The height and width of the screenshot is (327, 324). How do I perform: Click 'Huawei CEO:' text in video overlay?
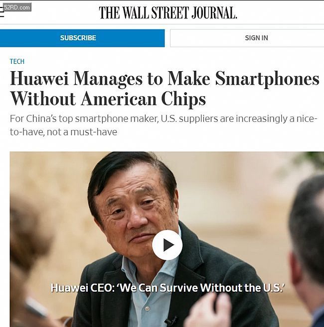tap(82, 288)
